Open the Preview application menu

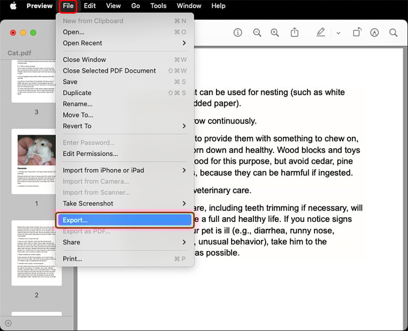[x=40, y=6]
